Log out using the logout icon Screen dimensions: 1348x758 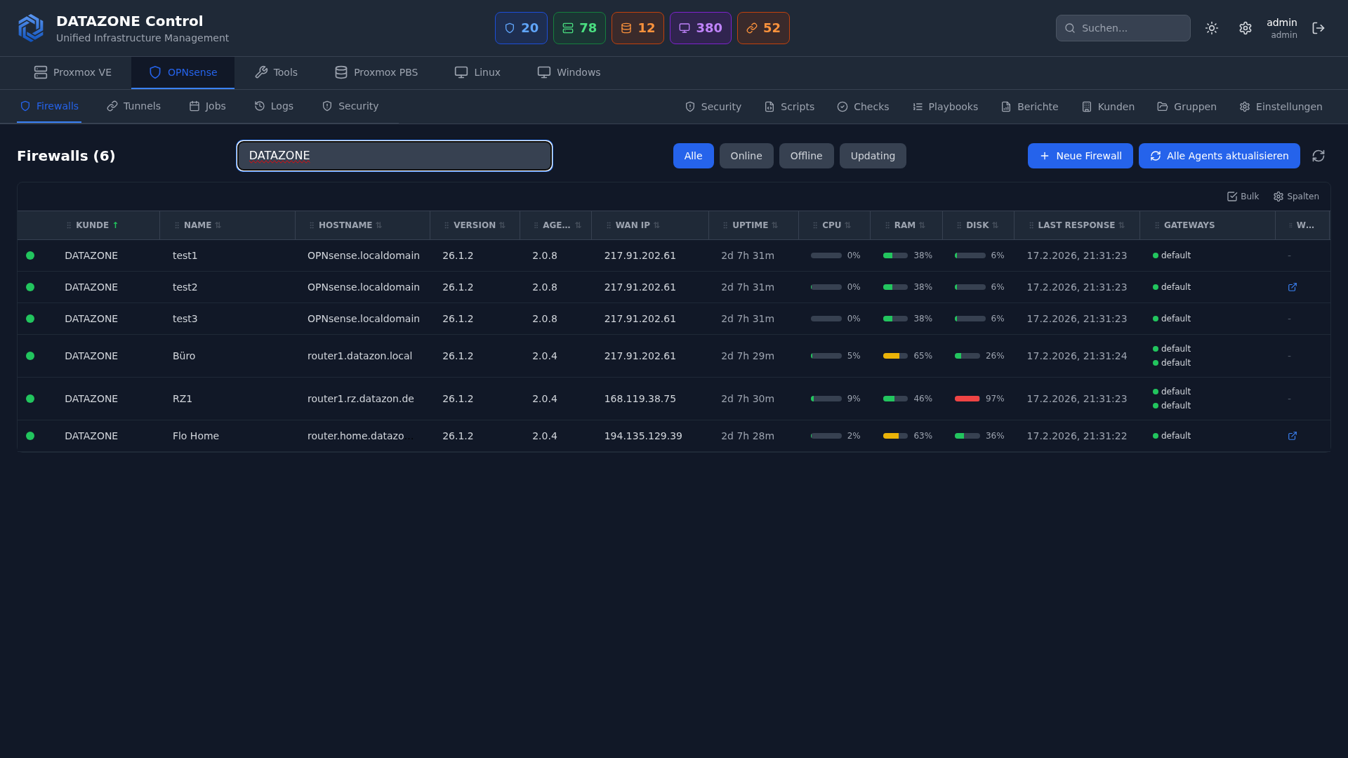1319,28
